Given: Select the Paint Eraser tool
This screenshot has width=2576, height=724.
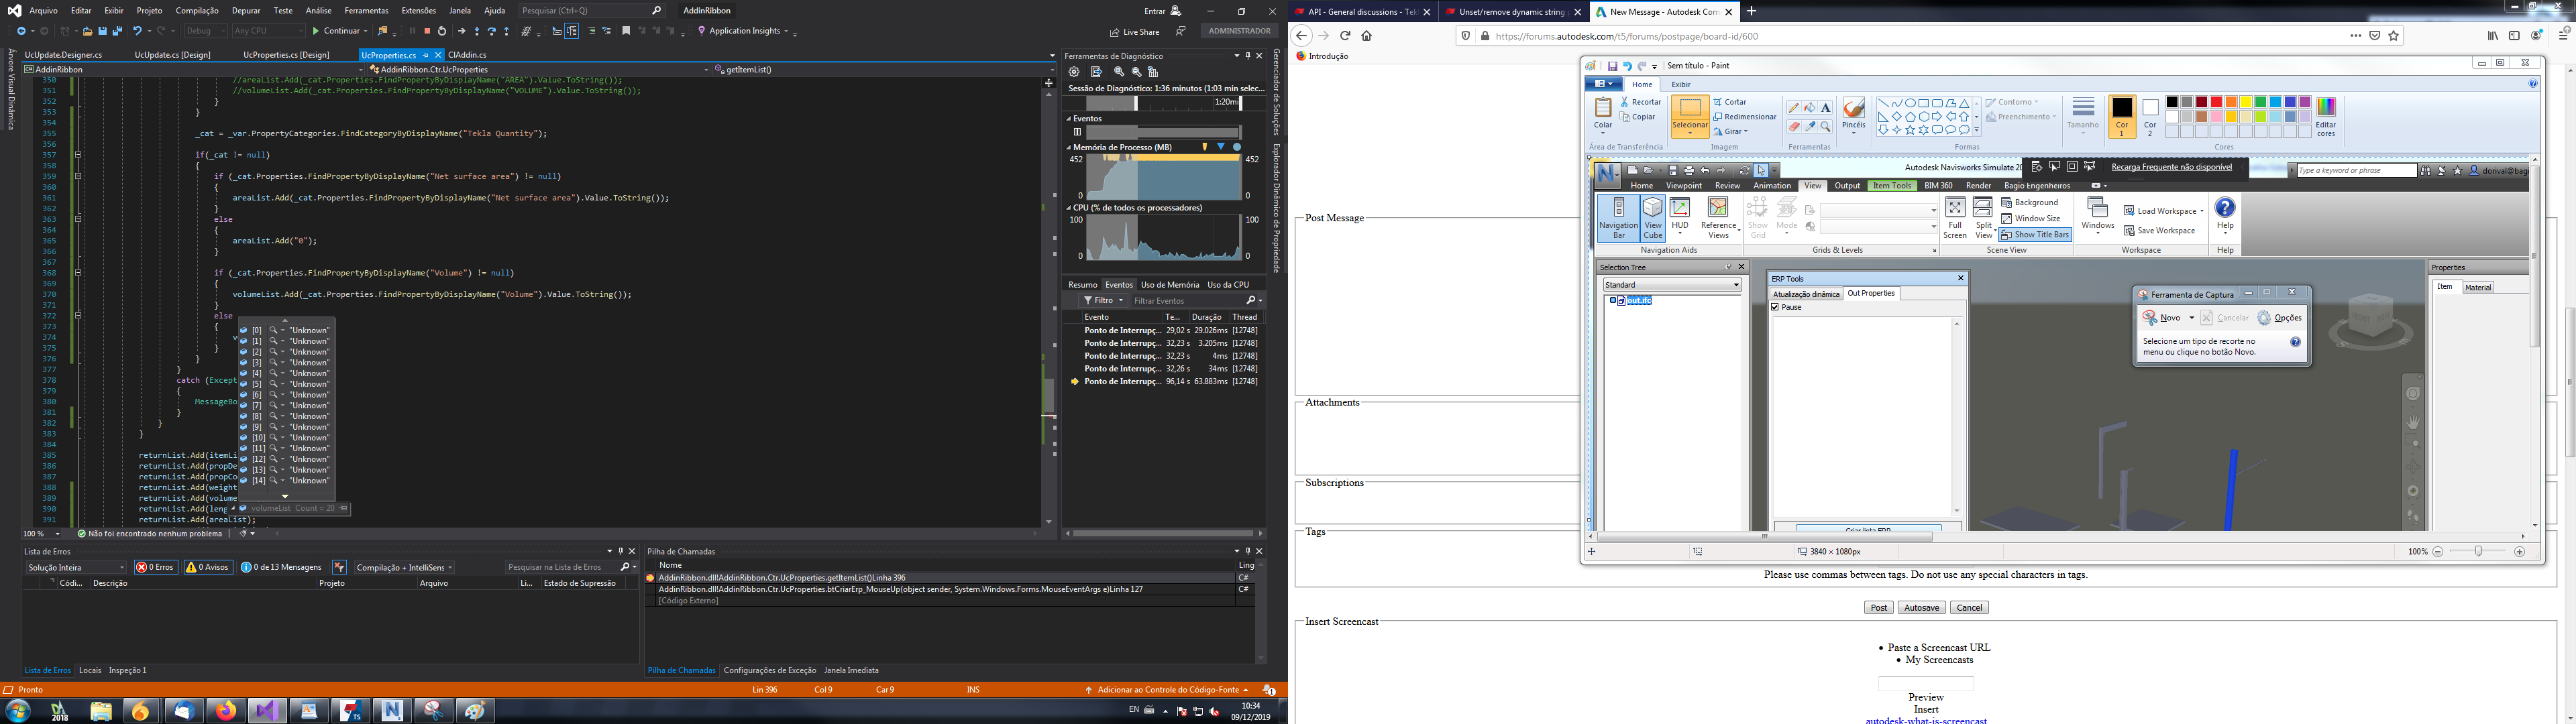Looking at the screenshot, I should (x=1794, y=127).
